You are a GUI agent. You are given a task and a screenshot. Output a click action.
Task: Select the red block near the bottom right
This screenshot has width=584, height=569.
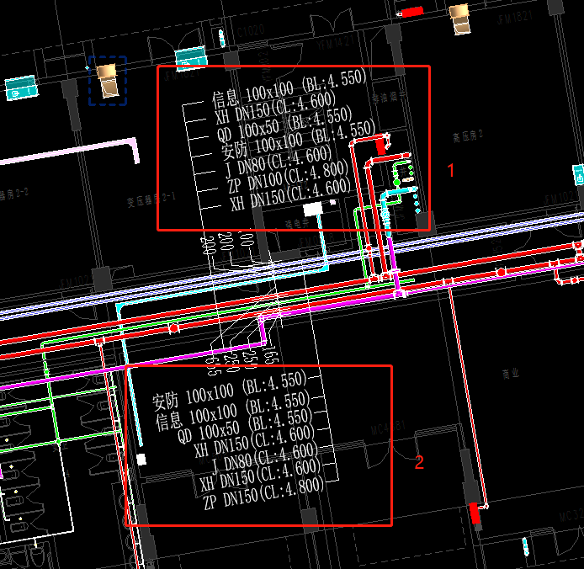pos(476,513)
